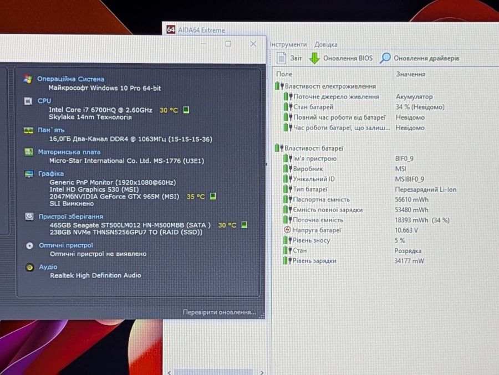Click battery icon beside Рівень зарядки

pos(287,261)
